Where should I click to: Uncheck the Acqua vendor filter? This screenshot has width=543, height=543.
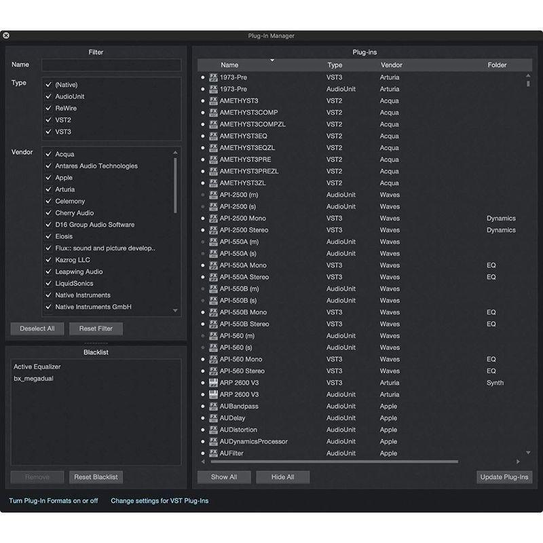(48, 154)
